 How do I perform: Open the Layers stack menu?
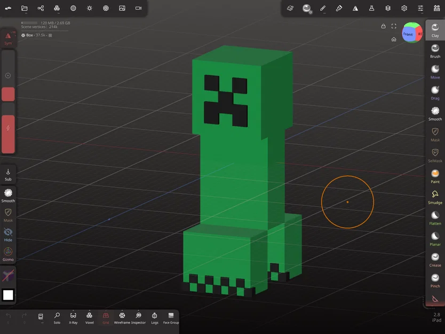(x=388, y=8)
